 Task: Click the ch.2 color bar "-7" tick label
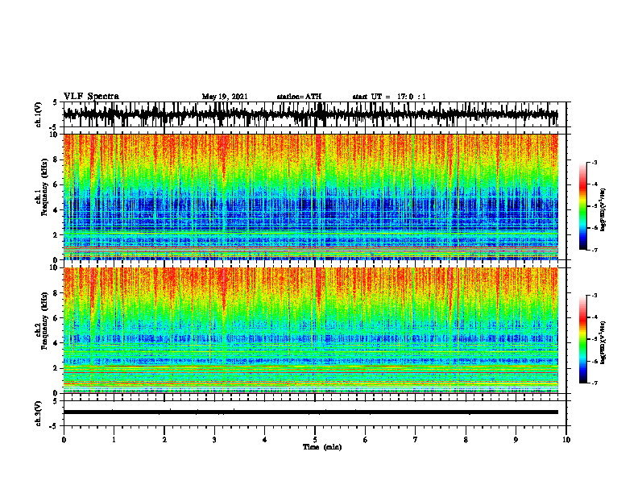594,383
